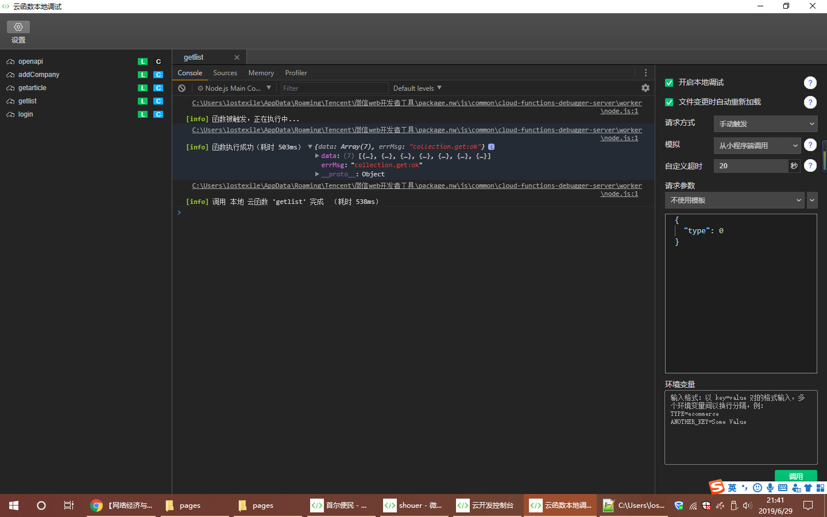Click the clear console icon
Viewport: 827px width, 517px height.
tap(182, 88)
